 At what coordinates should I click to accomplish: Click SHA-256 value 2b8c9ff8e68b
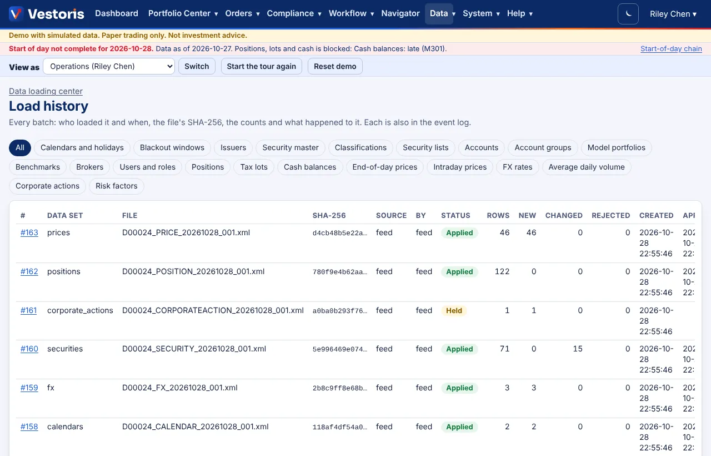point(340,388)
